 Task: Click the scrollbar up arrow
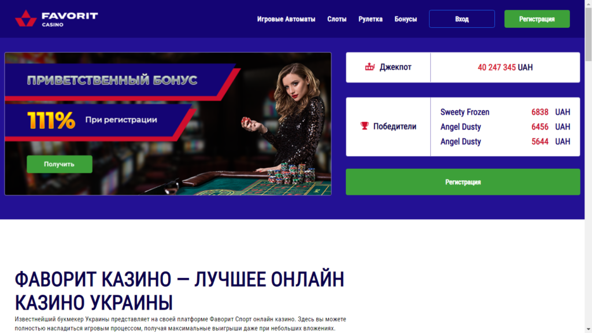pyautogui.click(x=588, y=3)
